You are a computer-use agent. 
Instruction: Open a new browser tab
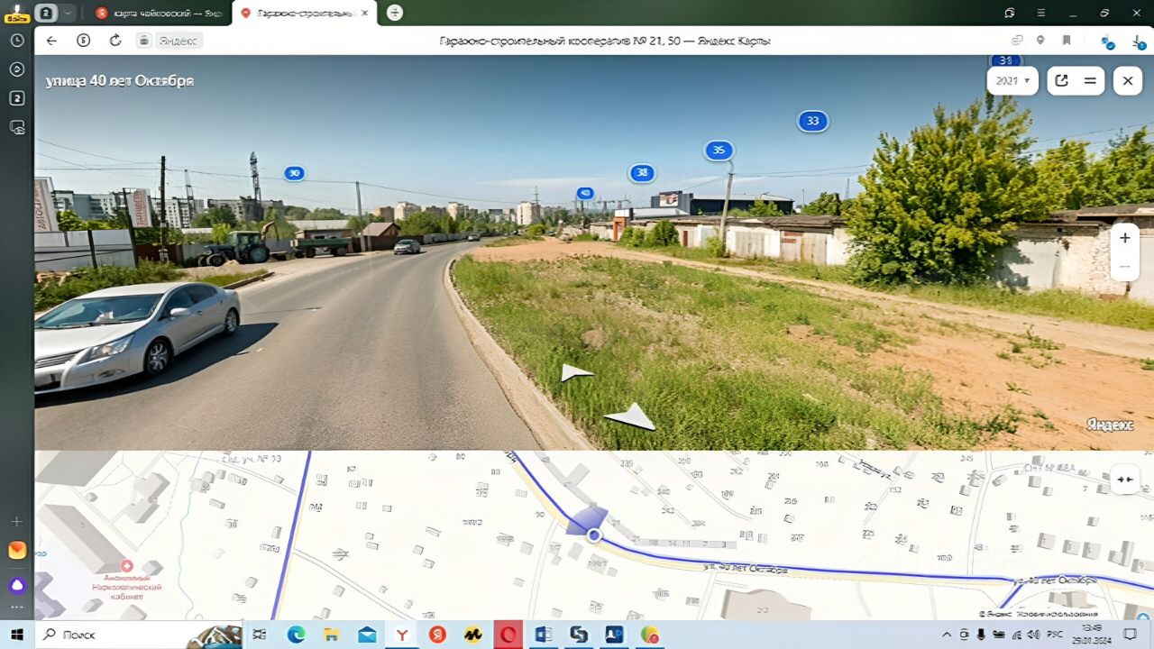(395, 13)
